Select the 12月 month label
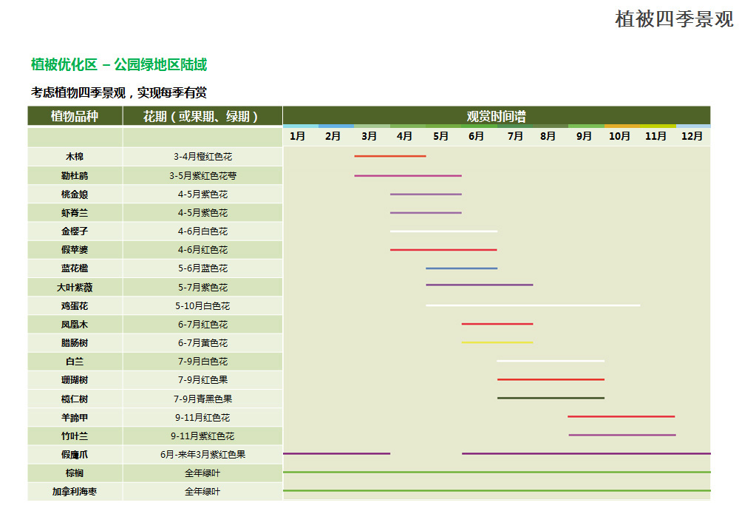The image size is (739, 511). (692, 136)
